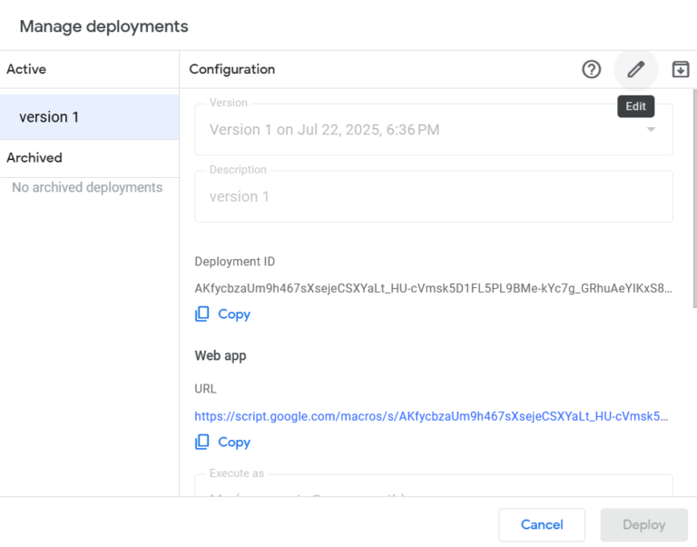Click the Active section header
Image resolution: width=697 pixels, height=547 pixels.
26,69
